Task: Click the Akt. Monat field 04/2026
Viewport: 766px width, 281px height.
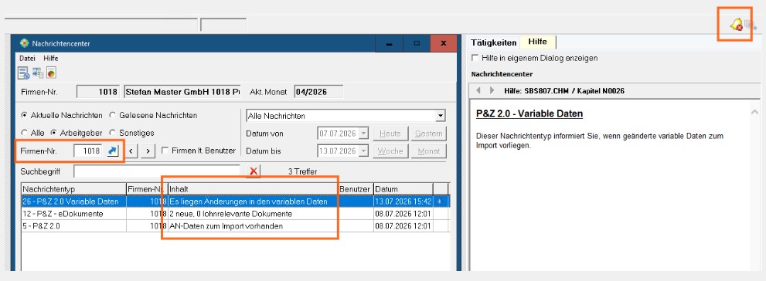Action: [319, 92]
